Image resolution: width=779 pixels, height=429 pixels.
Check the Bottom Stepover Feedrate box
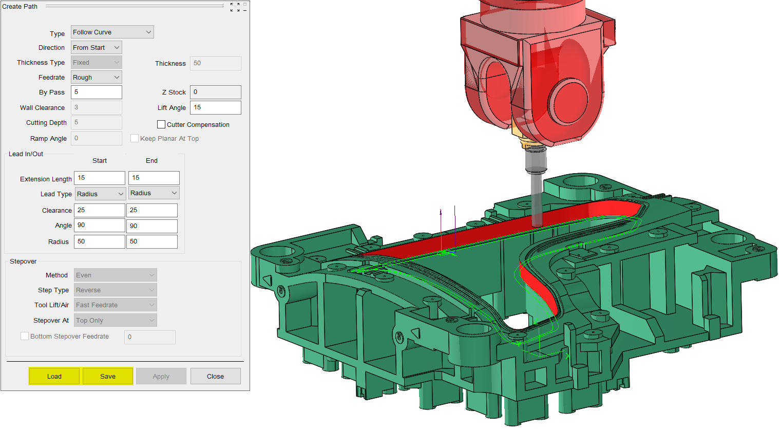tap(25, 337)
